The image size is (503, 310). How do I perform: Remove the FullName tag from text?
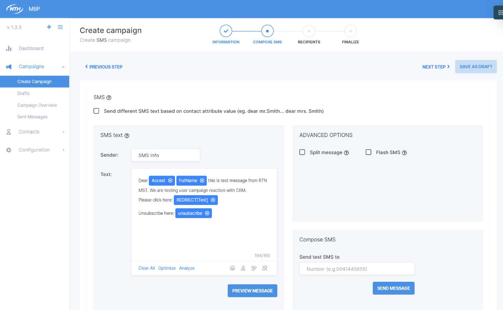click(202, 180)
